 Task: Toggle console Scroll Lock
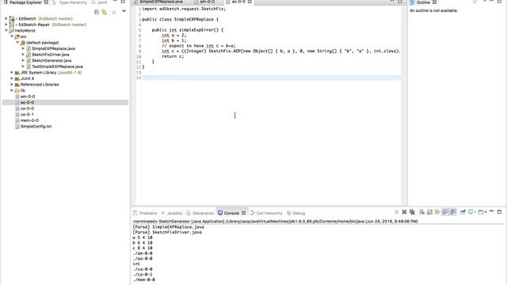click(x=429, y=212)
